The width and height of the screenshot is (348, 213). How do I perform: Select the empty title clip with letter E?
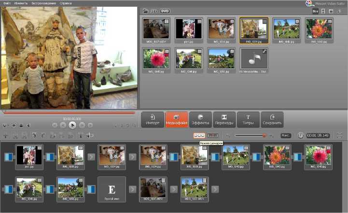[x=111, y=188]
